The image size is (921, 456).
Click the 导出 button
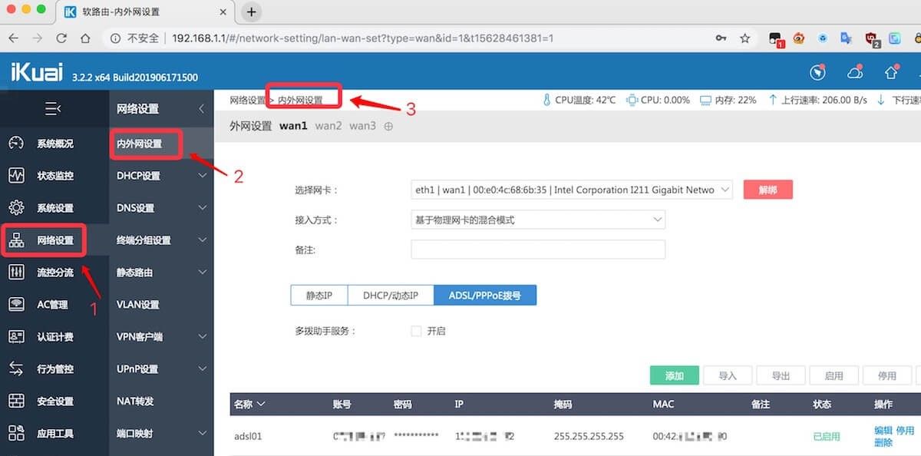pos(781,375)
